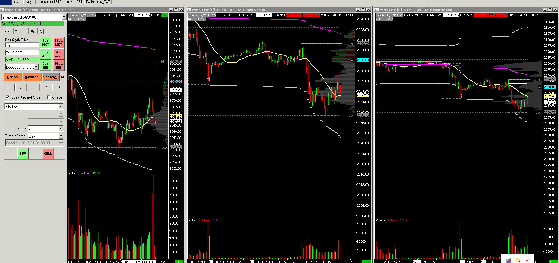Switch to the Main tab
Screen dimensions: 559x263
pyautogui.click(x=8, y=31)
